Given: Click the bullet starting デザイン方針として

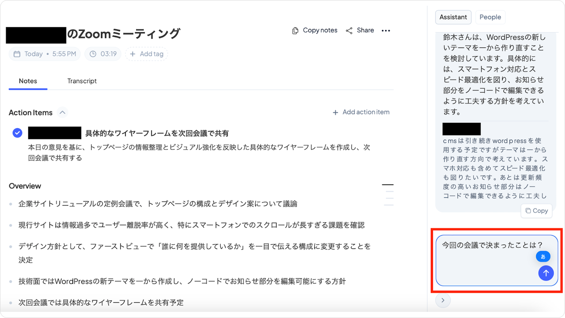Looking at the screenshot, I should pyautogui.click(x=195, y=253).
